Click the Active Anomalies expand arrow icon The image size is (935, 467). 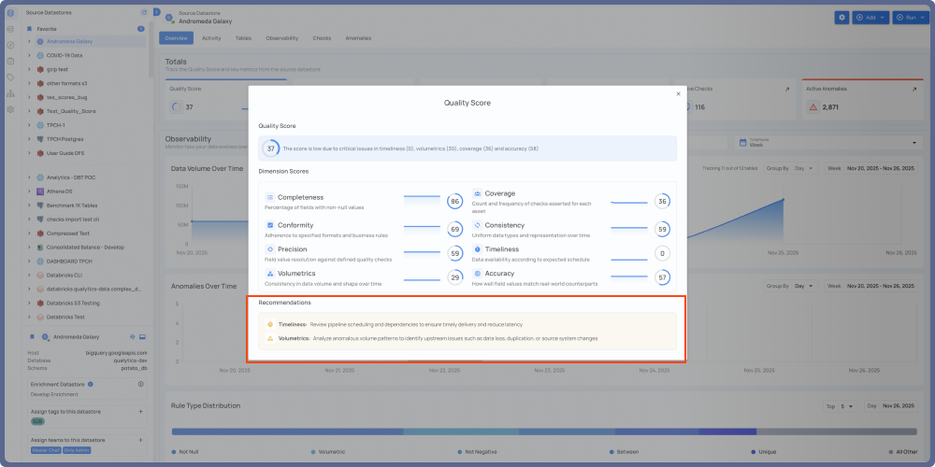[x=913, y=89]
